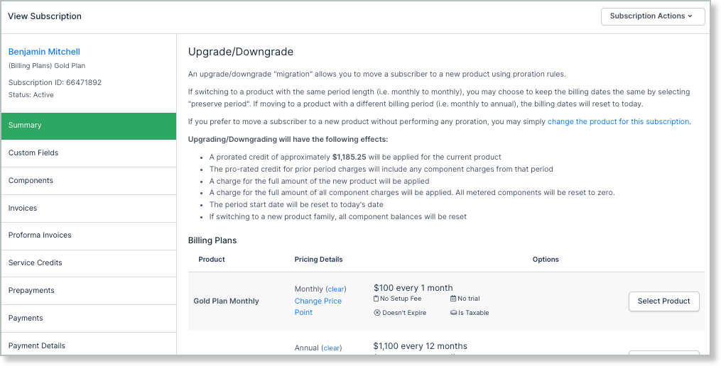Screen dimensions: 721x366
Task: Open the Subscription Actions dropdown
Action: pos(653,16)
